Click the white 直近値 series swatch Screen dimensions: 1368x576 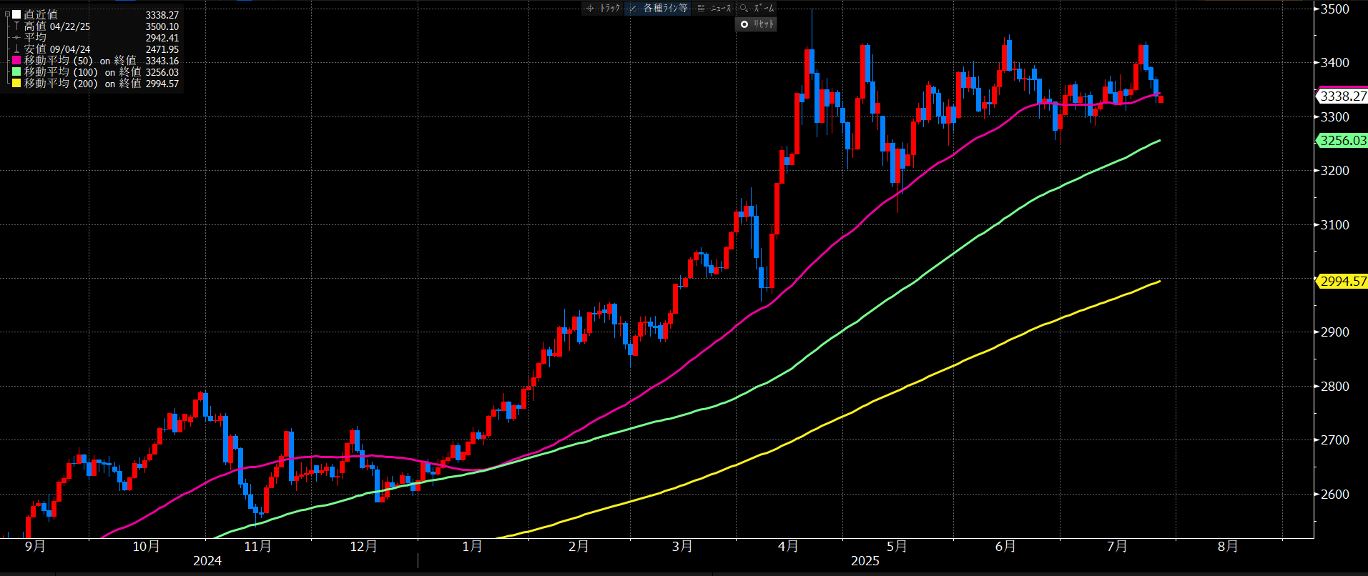click(x=16, y=14)
